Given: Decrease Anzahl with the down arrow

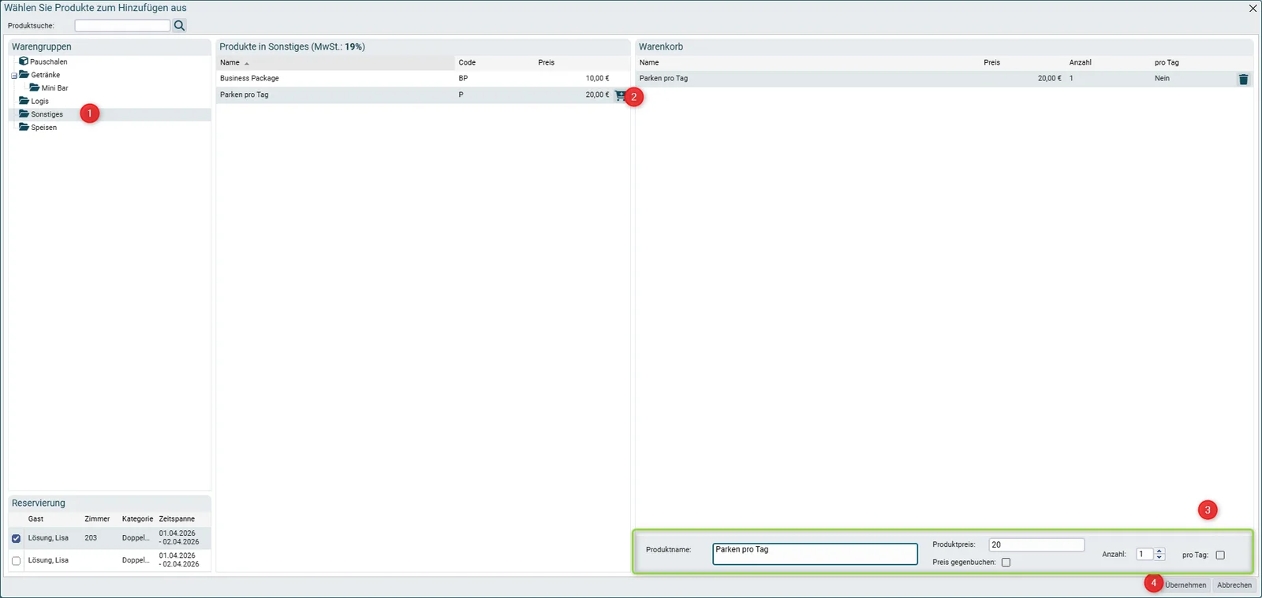Looking at the screenshot, I should (x=1159, y=558).
